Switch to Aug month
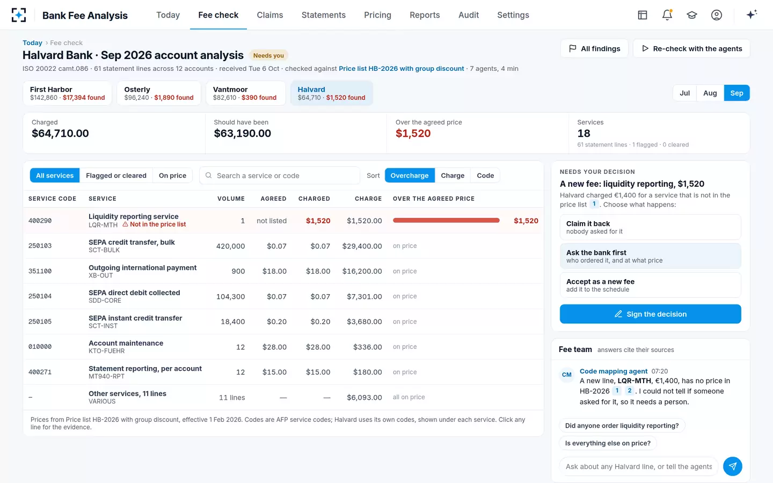Viewport: 773px width, 483px height. 710,93
